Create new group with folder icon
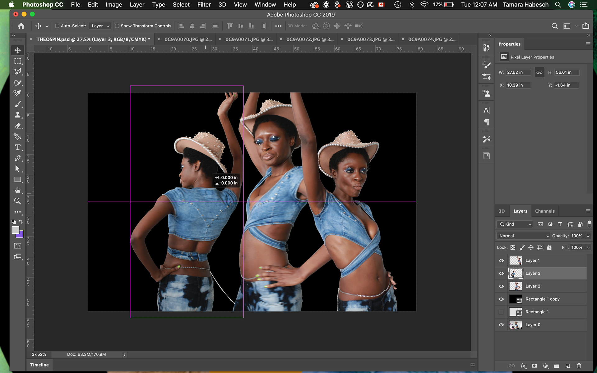Viewport: 597px width, 373px height. pyautogui.click(x=557, y=366)
